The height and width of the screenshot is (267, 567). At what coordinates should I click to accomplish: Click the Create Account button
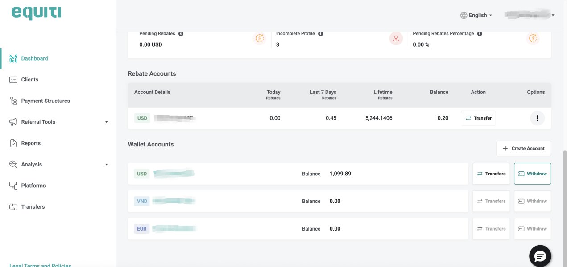coord(523,149)
